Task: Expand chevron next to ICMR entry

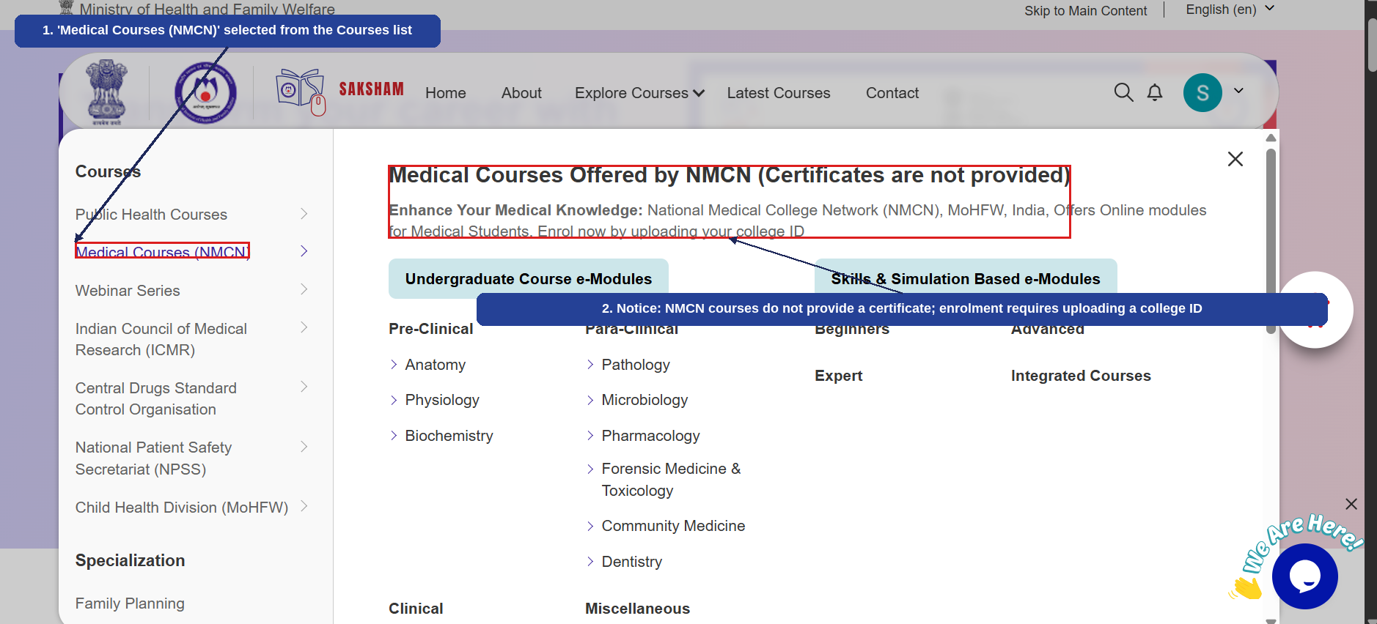Action: (x=304, y=327)
